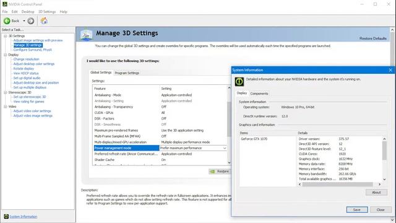
Task: Select Multi-display/mixed-GPU acceleration row
Action: [160, 142]
